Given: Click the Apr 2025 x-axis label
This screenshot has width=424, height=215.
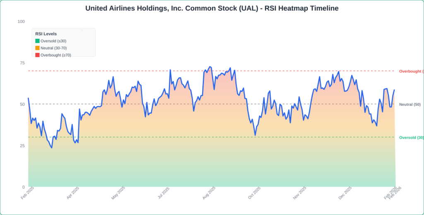Looking at the screenshot, I should [x=73, y=193].
